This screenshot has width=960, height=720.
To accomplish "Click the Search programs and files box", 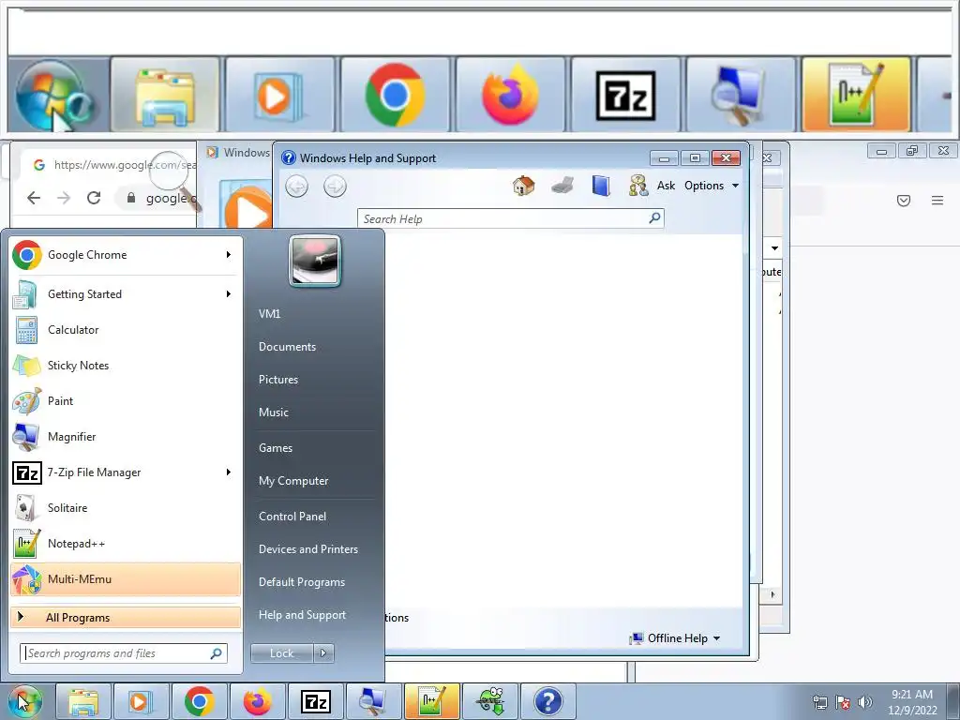I will pyautogui.click(x=123, y=653).
